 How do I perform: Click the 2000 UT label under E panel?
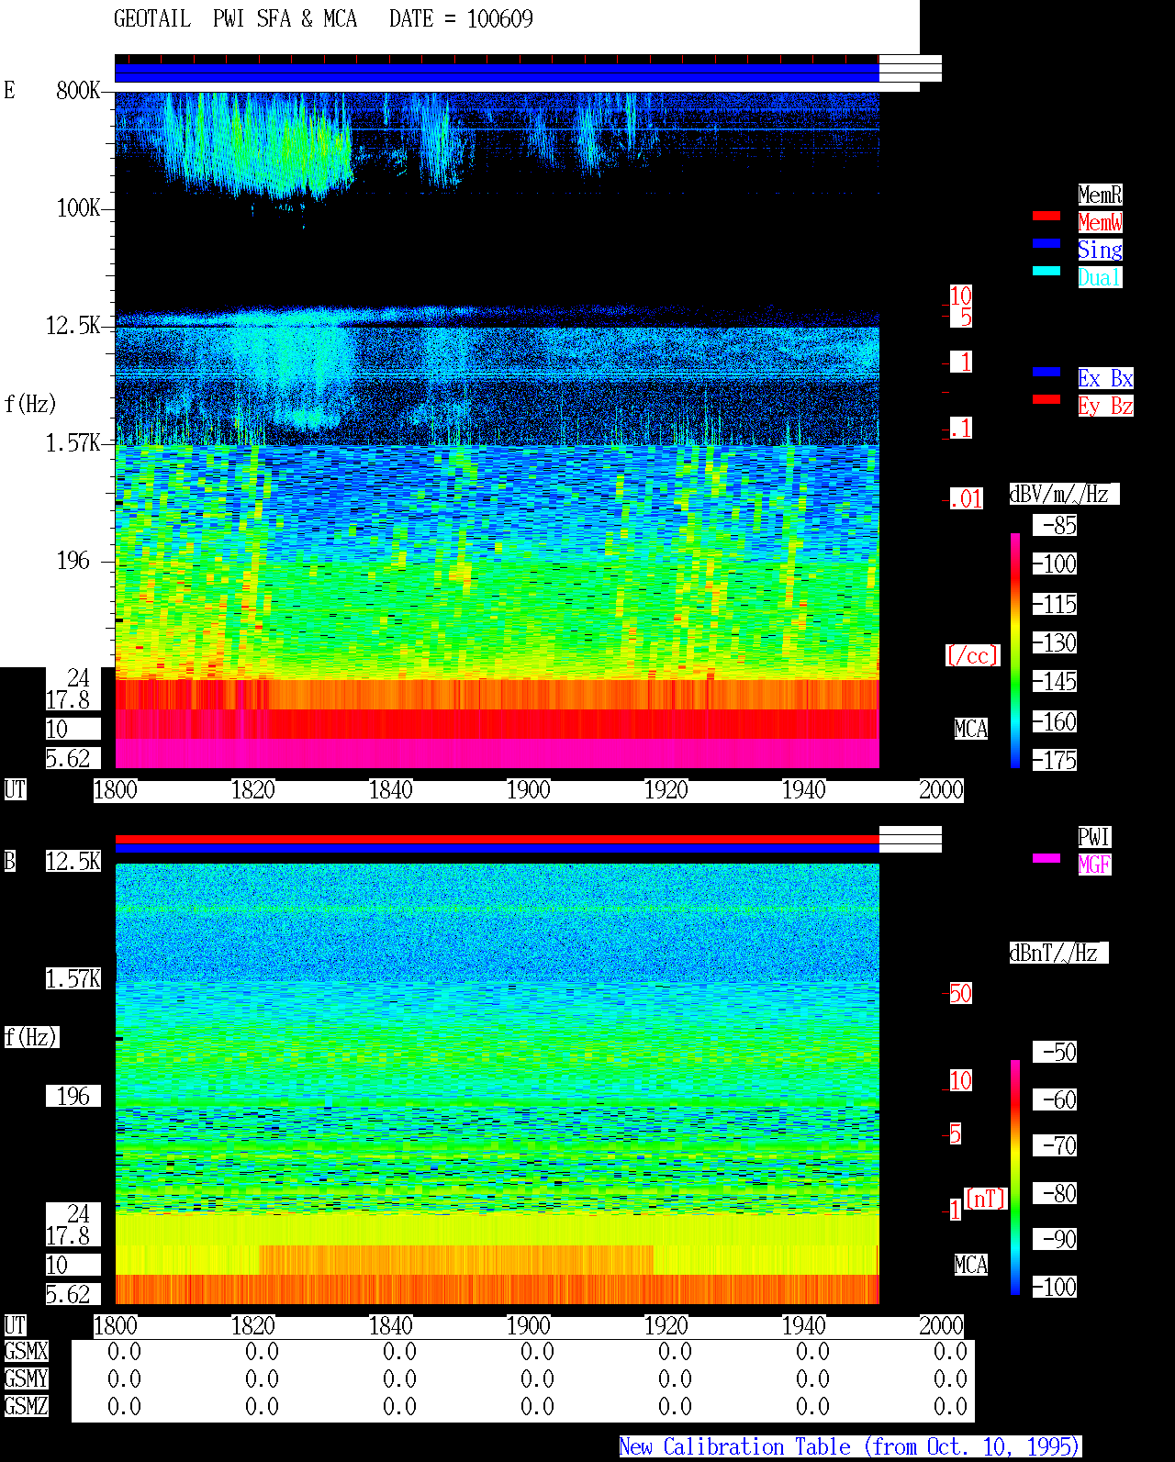coord(941,789)
